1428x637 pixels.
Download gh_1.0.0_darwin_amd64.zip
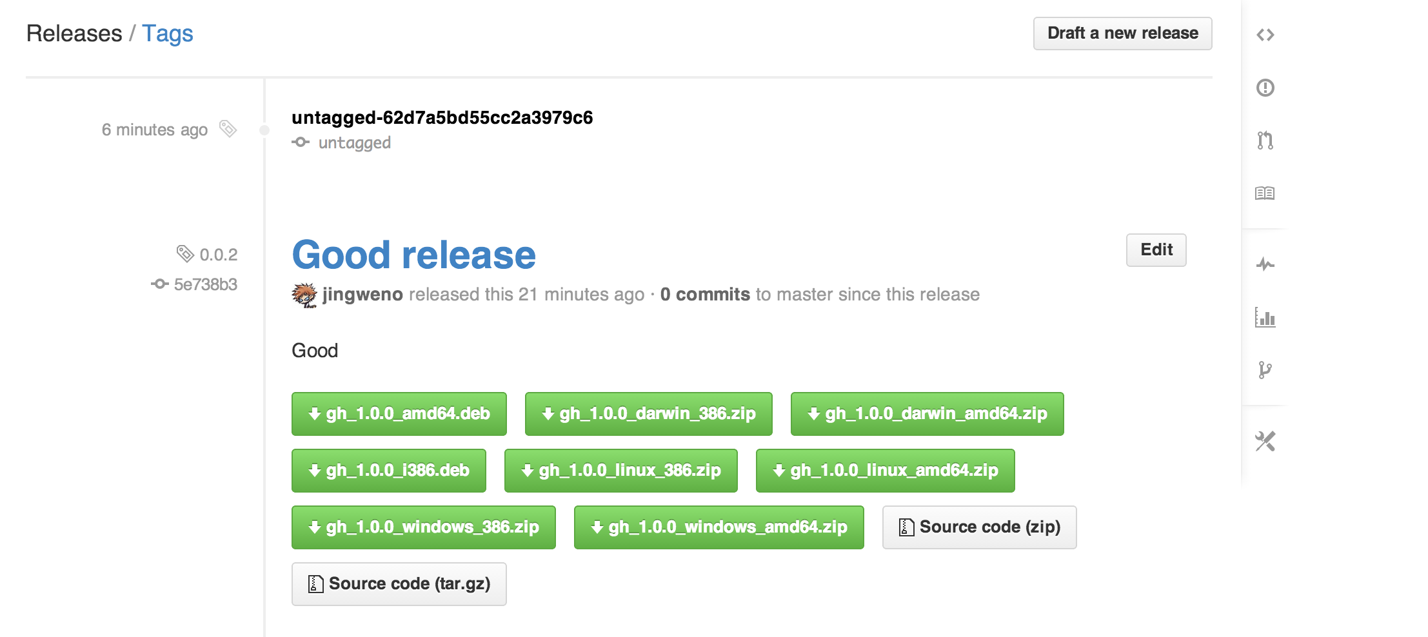click(927, 414)
